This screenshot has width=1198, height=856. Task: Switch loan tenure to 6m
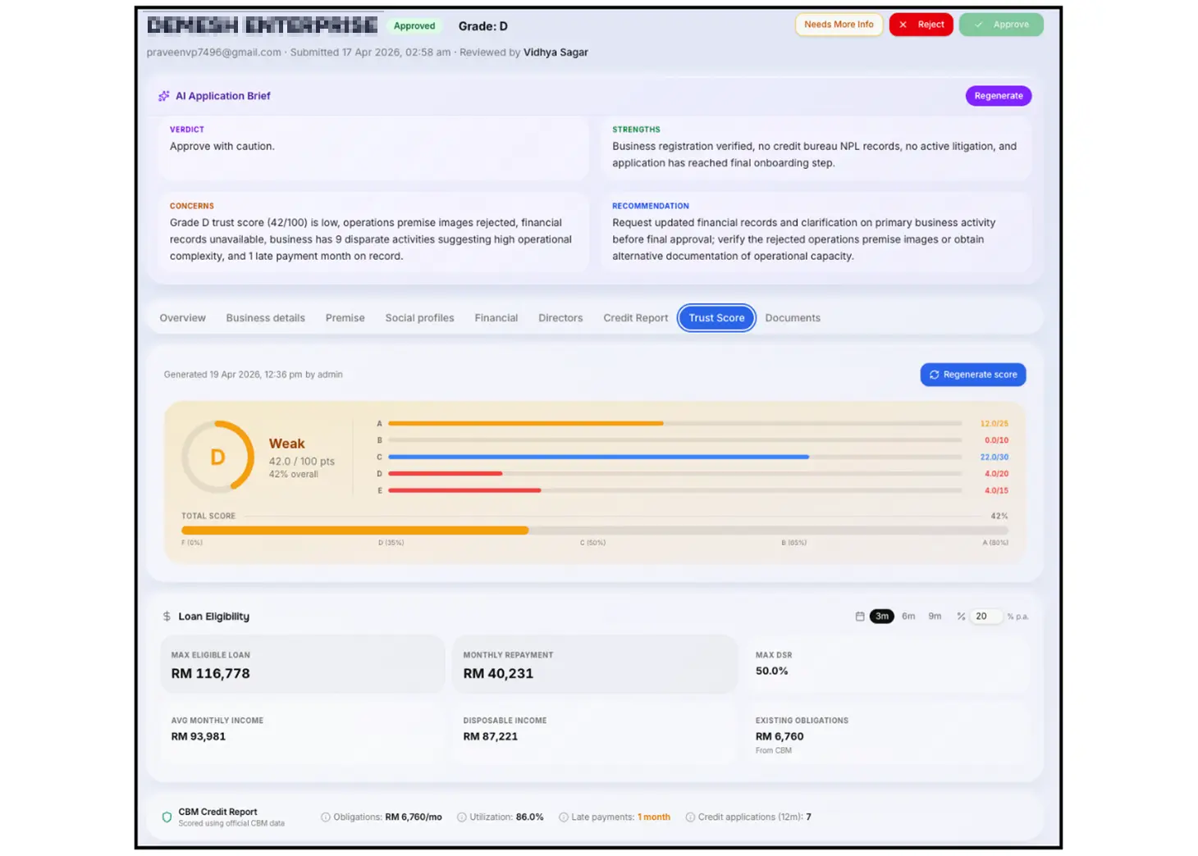pyautogui.click(x=908, y=617)
